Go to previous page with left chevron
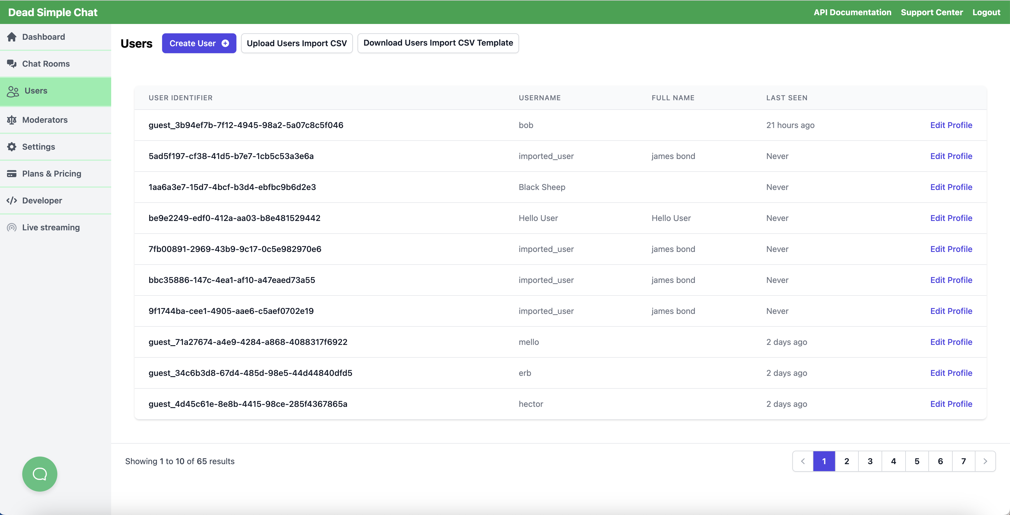Image resolution: width=1010 pixels, height=515 pixels. point(803,461)
